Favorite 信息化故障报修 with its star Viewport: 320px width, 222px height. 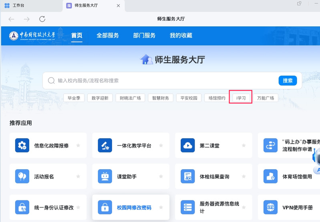tap(78, 146)
